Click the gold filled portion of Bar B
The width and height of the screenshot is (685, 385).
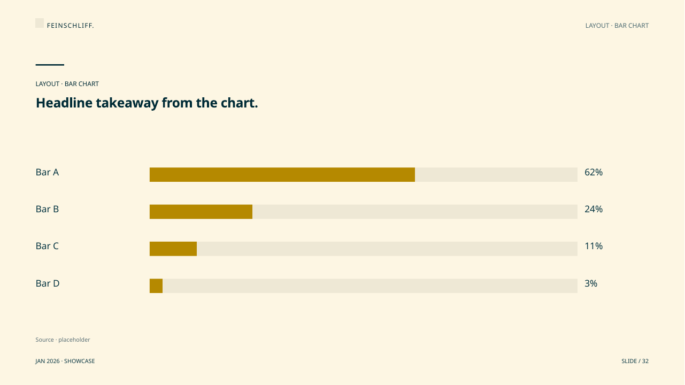[201, 212]
